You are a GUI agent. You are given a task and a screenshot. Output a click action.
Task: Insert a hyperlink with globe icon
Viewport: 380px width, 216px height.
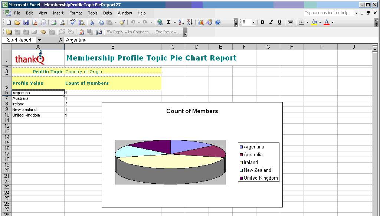[160, 22]
